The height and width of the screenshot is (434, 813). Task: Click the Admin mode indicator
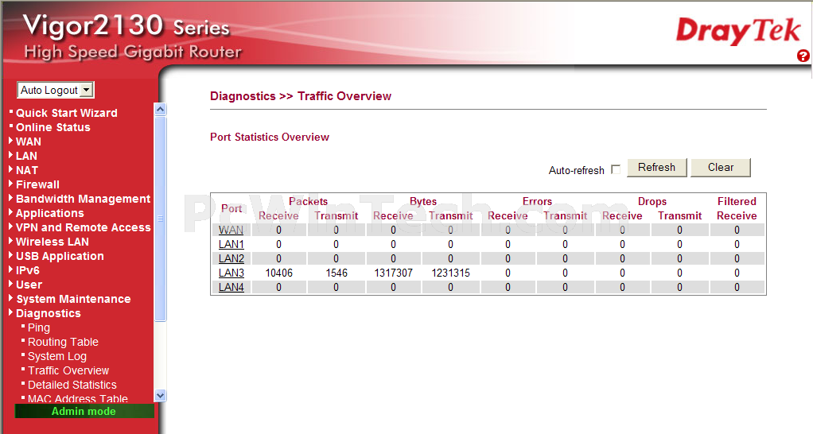tap(84, 411)
